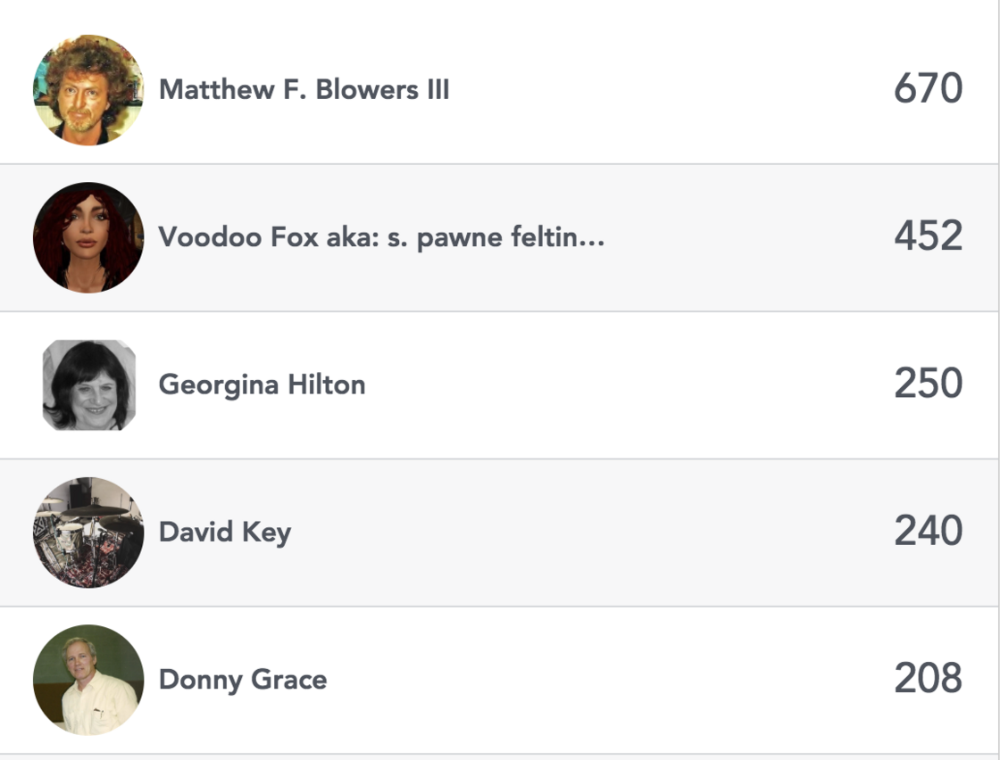Click Georgina Hilton's 250 score
This screenshot has width=1000, height=760.
point(928,384)
